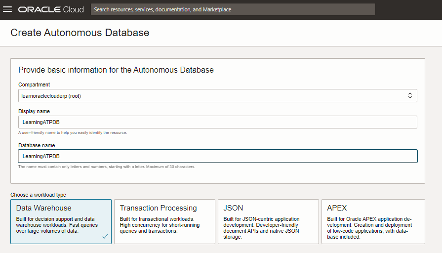
Task: Select the APEX workload type
Action: point(373,222)
